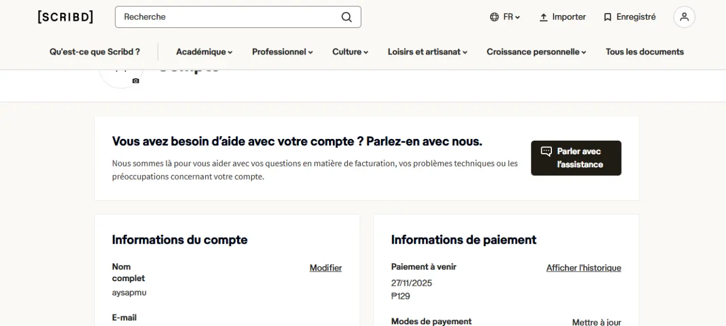
Task: Expand the Culture menu
Action: pos(350,52)
